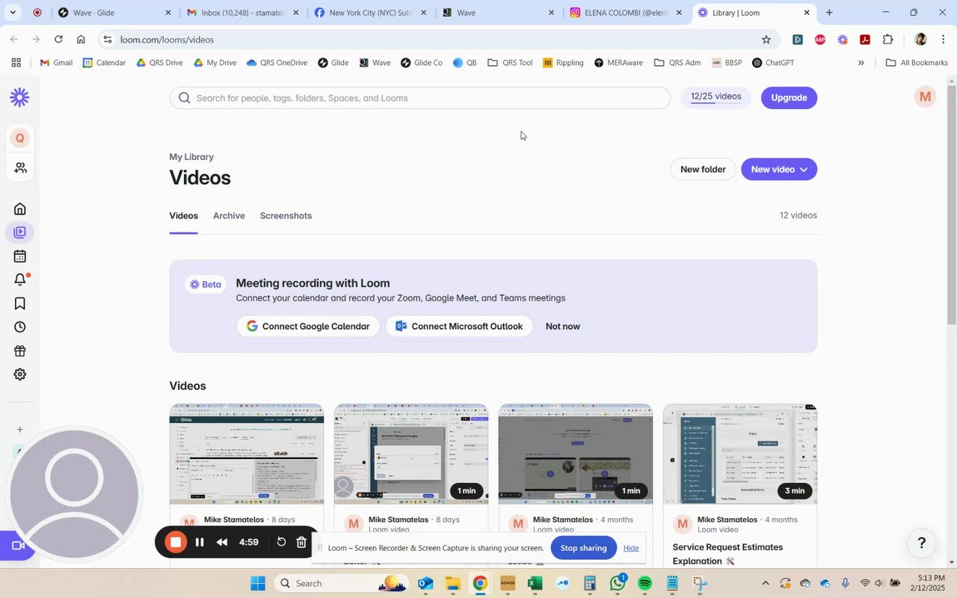Switch to the New York City Facebook tab
Viewport: 957px width, 598px height.
(370, 13)
